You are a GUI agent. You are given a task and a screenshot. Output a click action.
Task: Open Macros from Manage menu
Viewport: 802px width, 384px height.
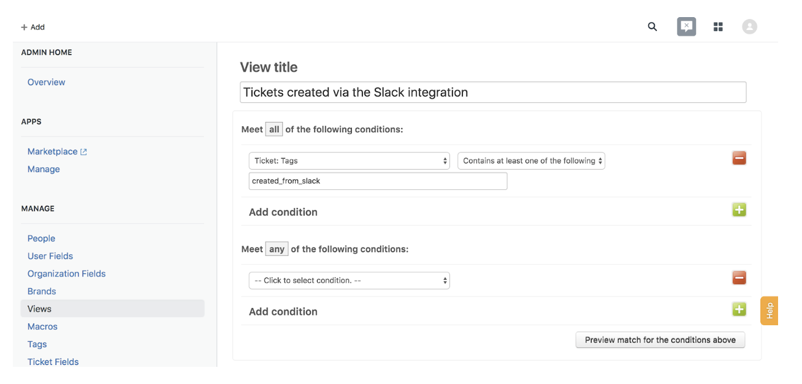point(42,326)
